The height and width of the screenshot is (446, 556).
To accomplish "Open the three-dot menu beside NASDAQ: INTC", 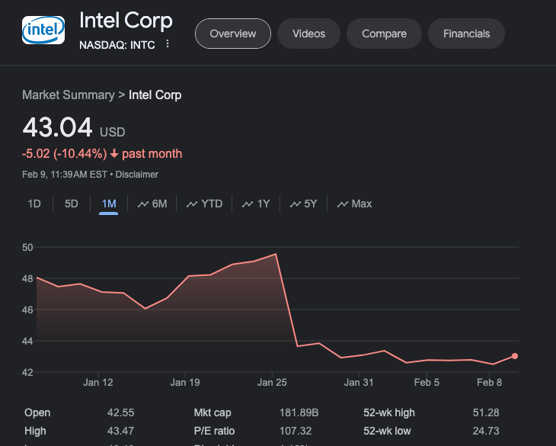I will 168,44.
